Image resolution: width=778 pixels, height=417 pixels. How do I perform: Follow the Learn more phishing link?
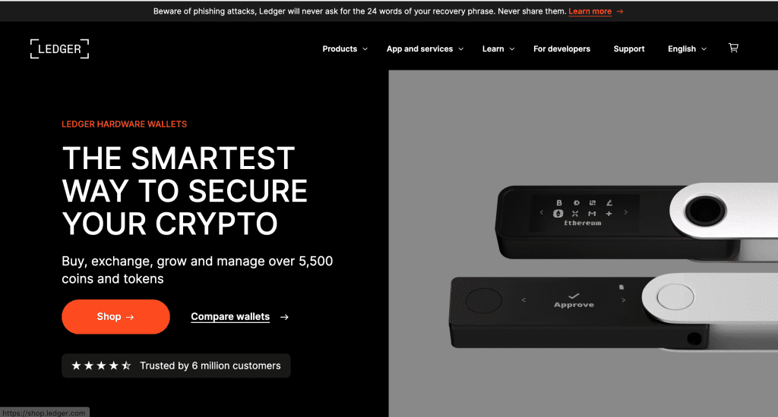(590, 11)
